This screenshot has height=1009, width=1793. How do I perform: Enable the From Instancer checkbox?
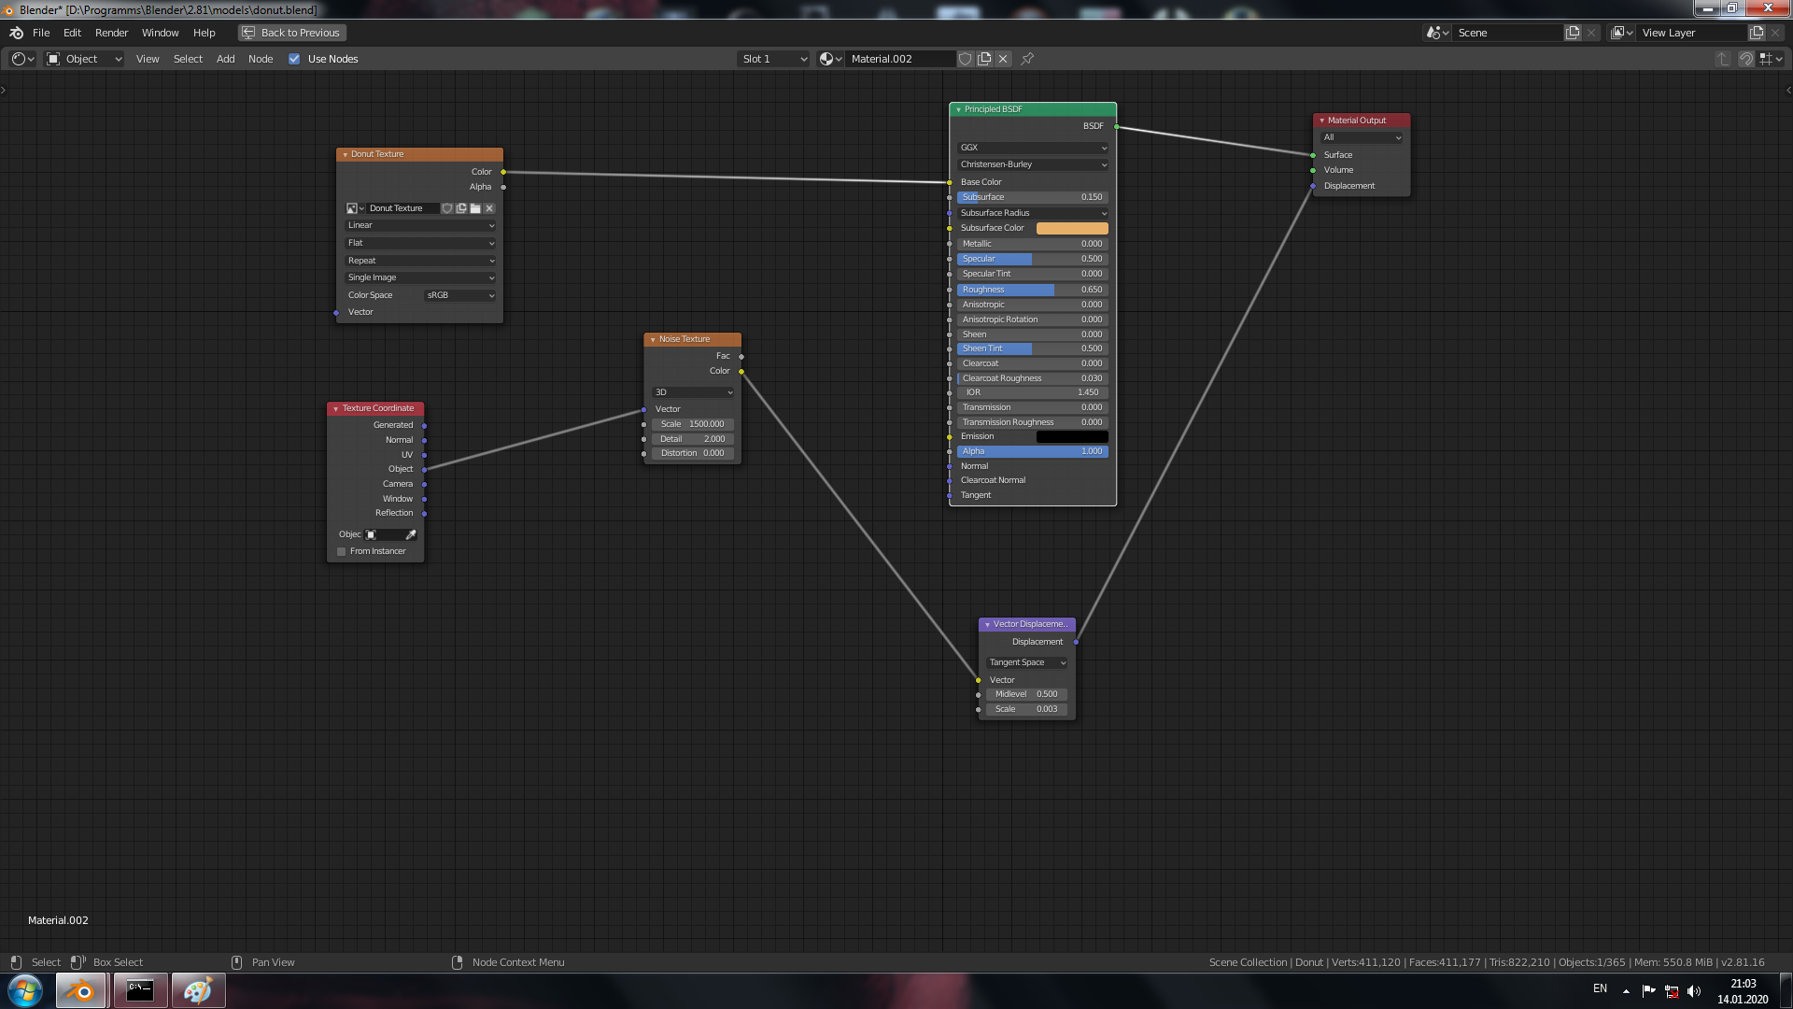pyautogui.click(x=342, y=551)
